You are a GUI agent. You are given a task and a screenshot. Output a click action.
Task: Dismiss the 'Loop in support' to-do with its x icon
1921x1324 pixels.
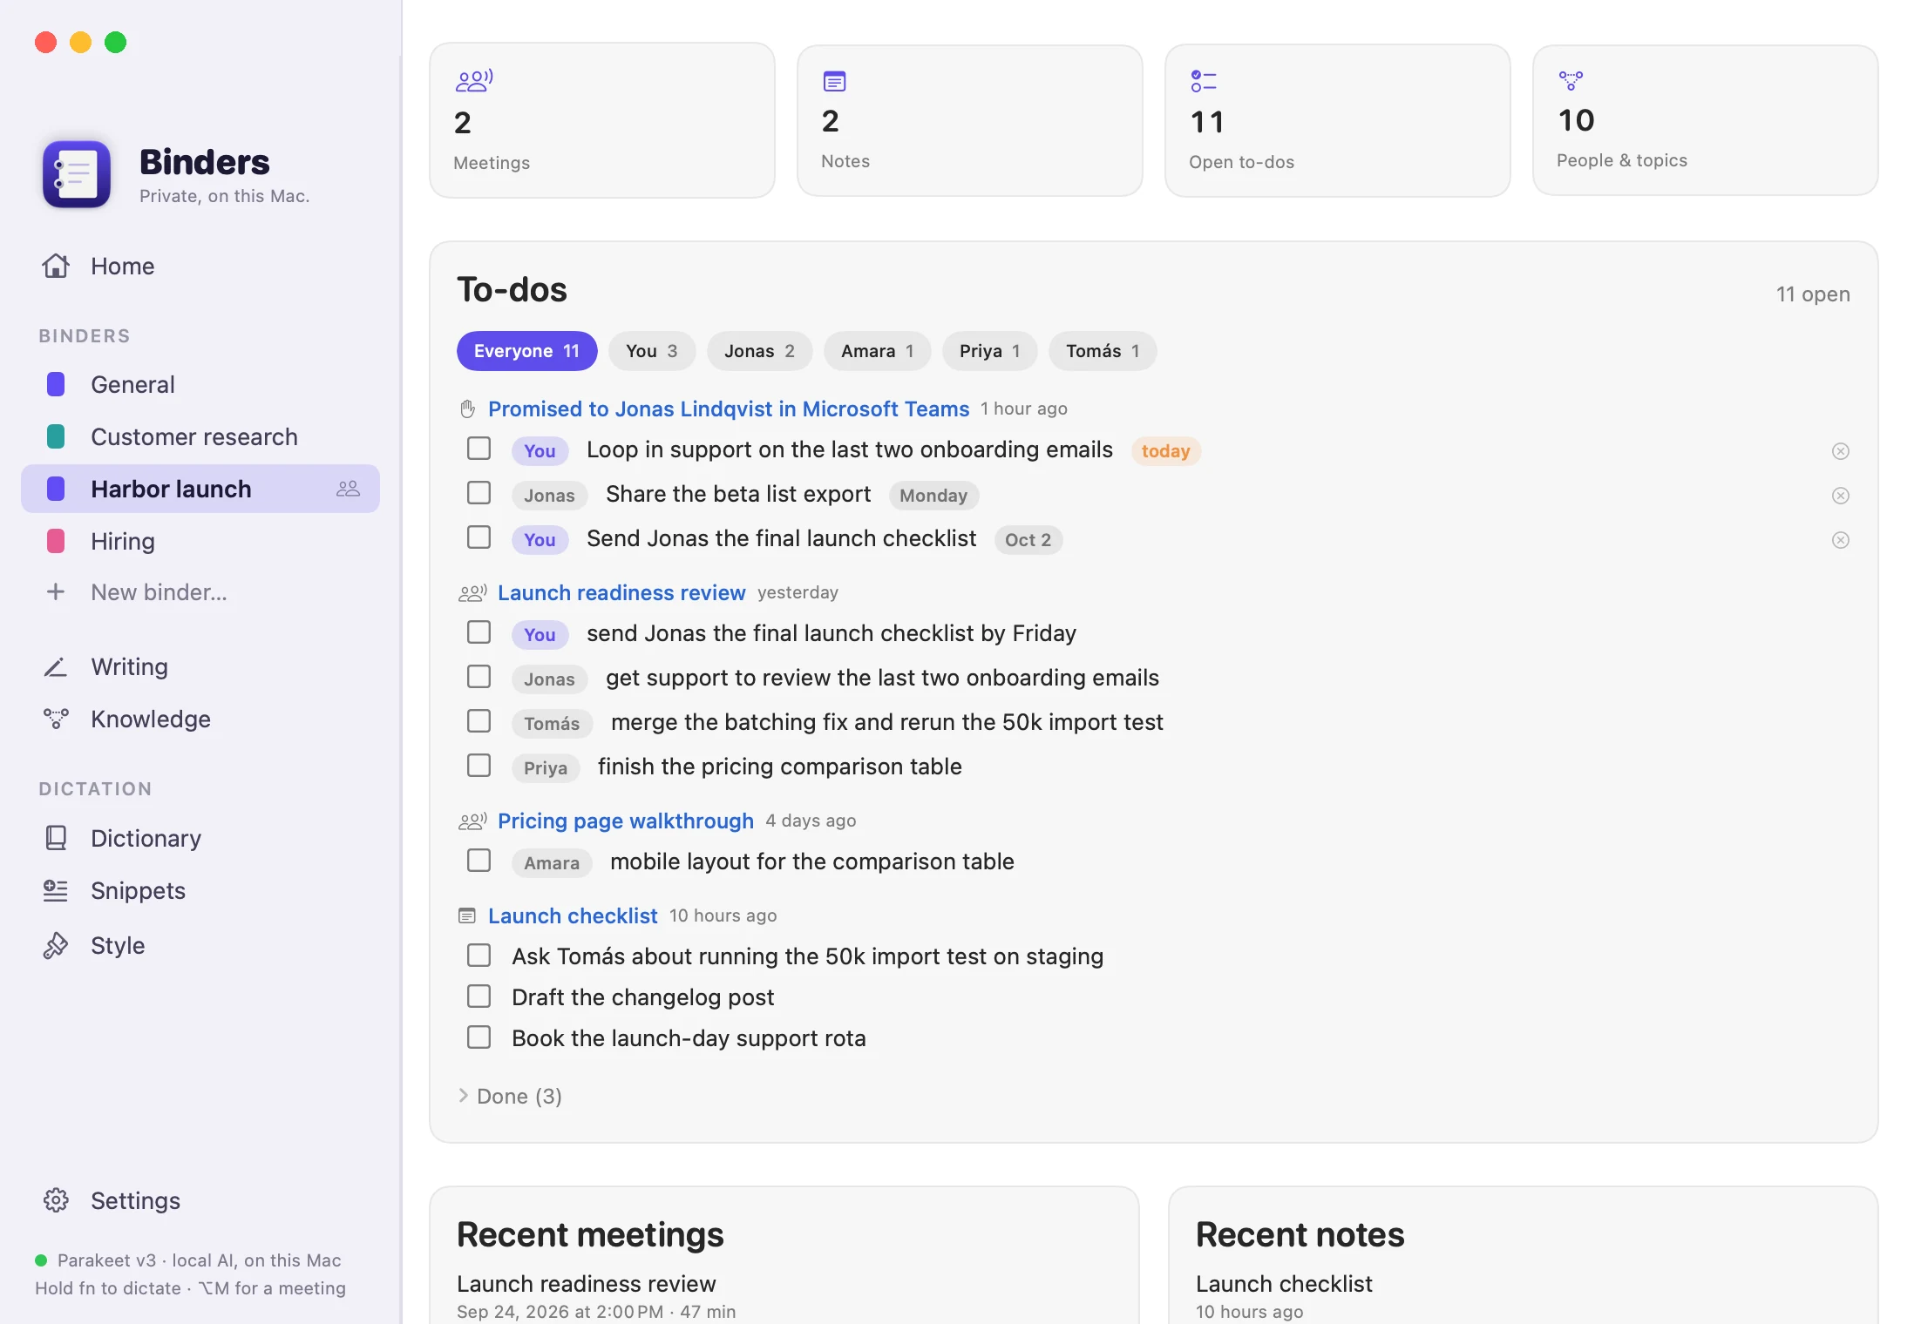point(1841,451)
